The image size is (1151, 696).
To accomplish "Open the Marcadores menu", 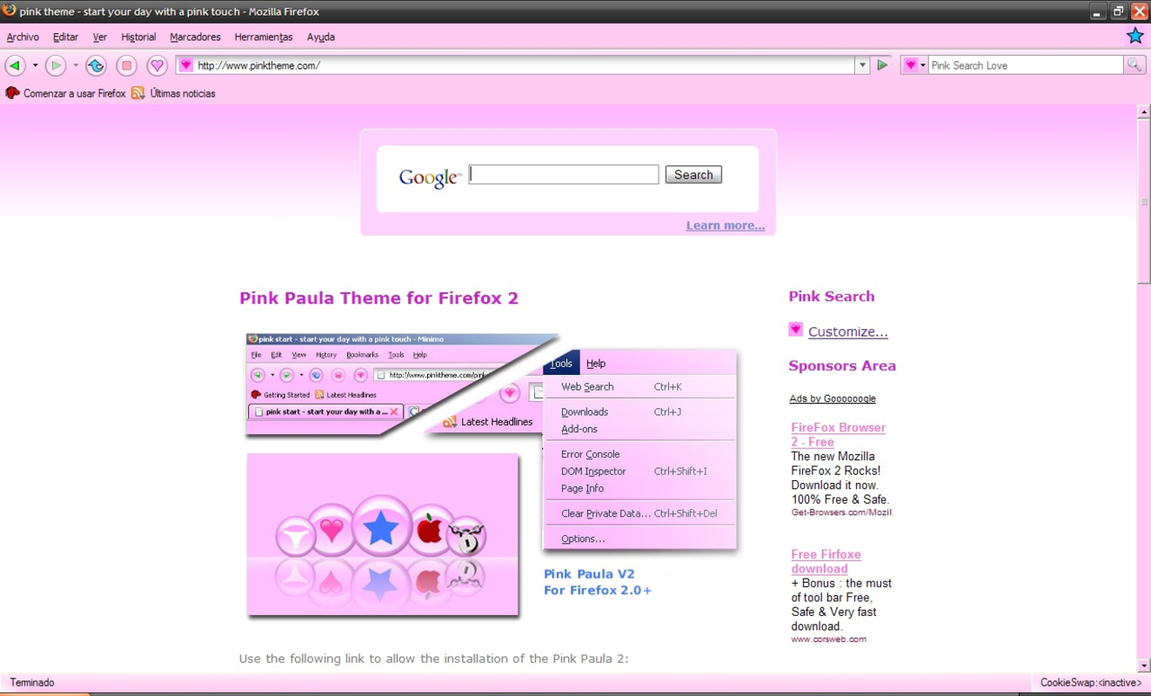I will pyautogui.click(x=195, y=37).
